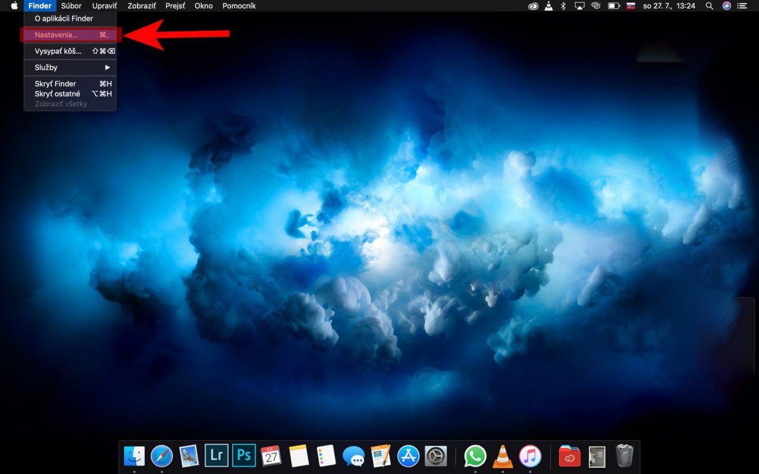Open Mail stamp icon in Dock
759x474 pixels.
(x=189, y=456)
